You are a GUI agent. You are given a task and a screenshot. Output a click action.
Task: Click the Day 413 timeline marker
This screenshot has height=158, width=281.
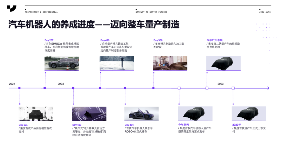coord(73,88)
